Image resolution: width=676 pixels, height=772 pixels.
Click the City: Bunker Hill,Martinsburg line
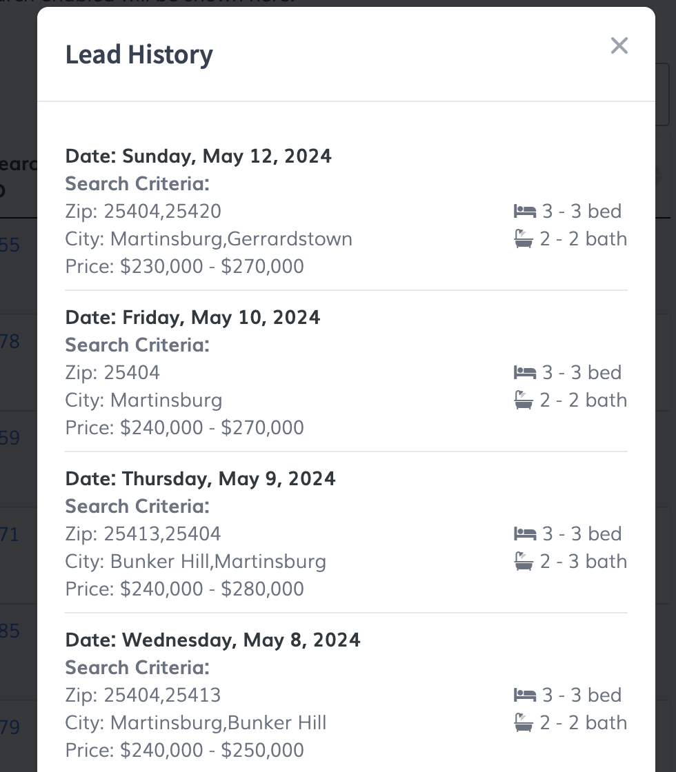(x=196, y=561)
